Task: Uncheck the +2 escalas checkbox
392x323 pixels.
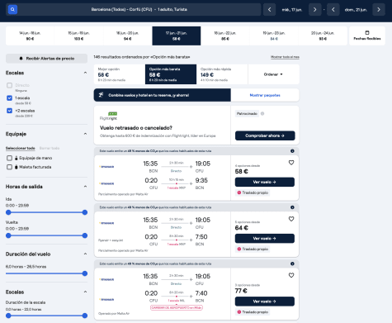Action: (9, 111)
